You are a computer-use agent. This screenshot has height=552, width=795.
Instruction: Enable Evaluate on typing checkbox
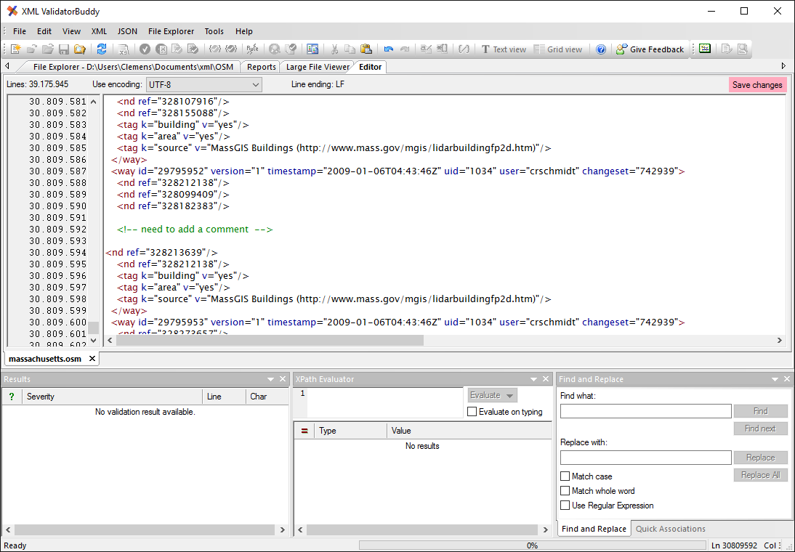pyautogui.click(x=472, y=412)
